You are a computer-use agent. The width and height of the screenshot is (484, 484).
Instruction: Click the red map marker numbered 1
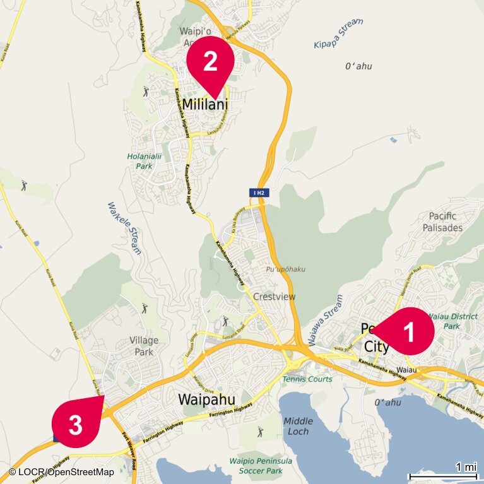coord(408,331)
